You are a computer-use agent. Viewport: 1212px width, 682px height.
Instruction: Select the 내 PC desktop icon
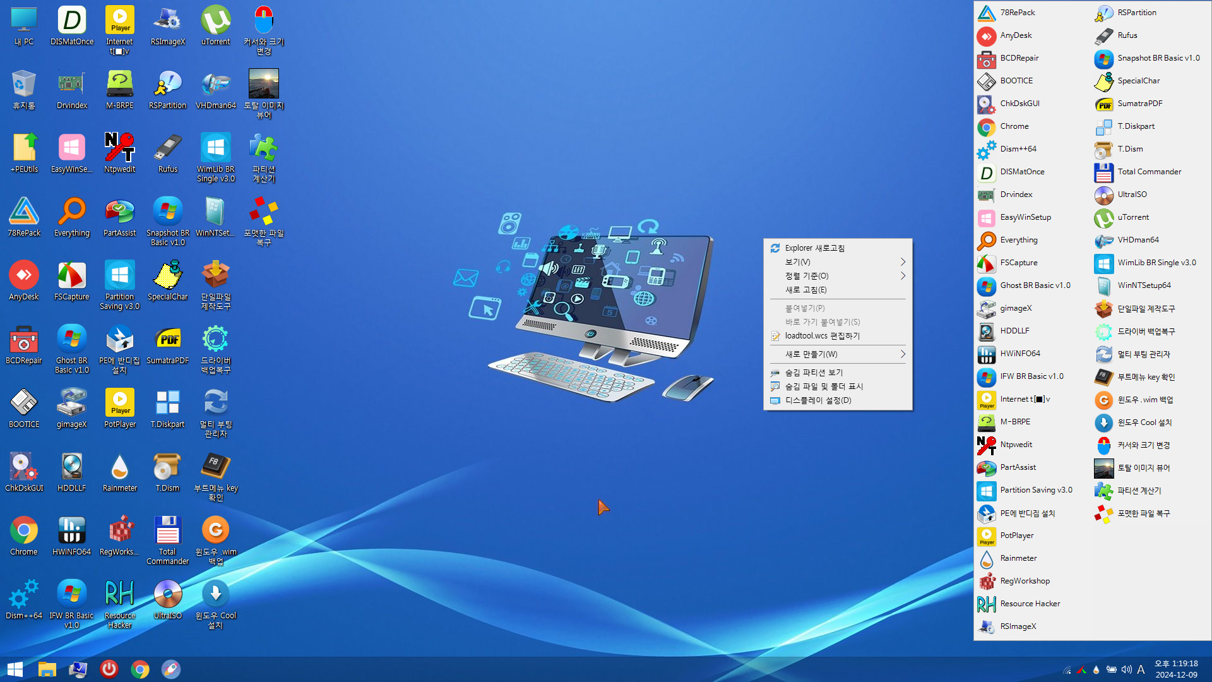coord(24,26)
